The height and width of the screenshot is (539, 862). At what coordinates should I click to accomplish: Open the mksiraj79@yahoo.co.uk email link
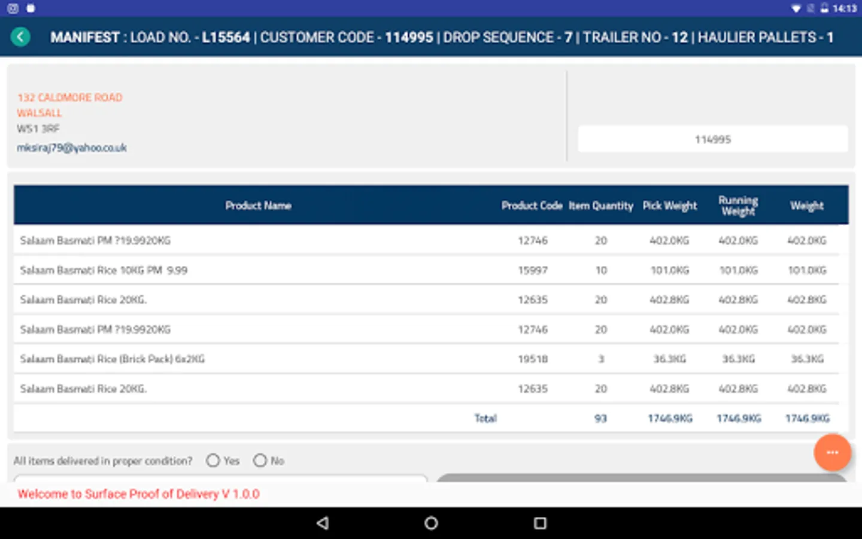72,147
